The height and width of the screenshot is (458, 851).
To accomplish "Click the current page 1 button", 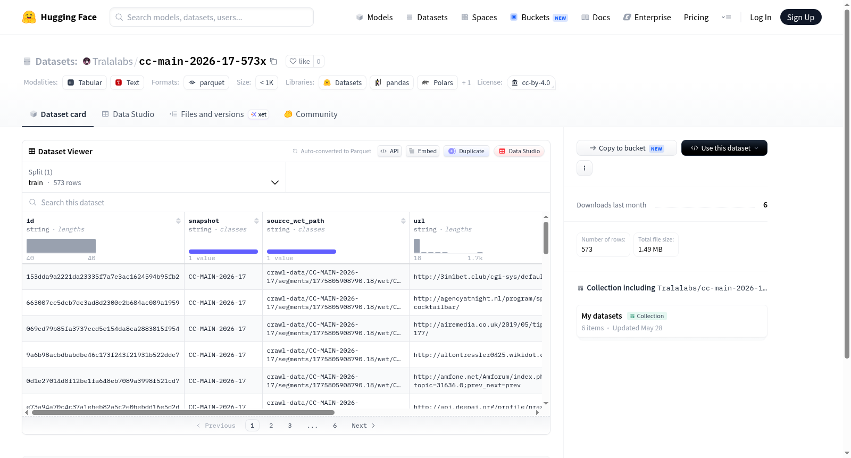I will pyautogui.click(x=253, y=426).
